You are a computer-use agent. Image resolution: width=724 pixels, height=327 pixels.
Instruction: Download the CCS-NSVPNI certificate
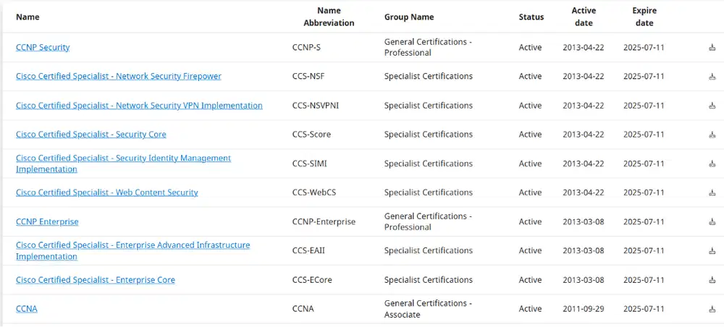click(712, 106)
